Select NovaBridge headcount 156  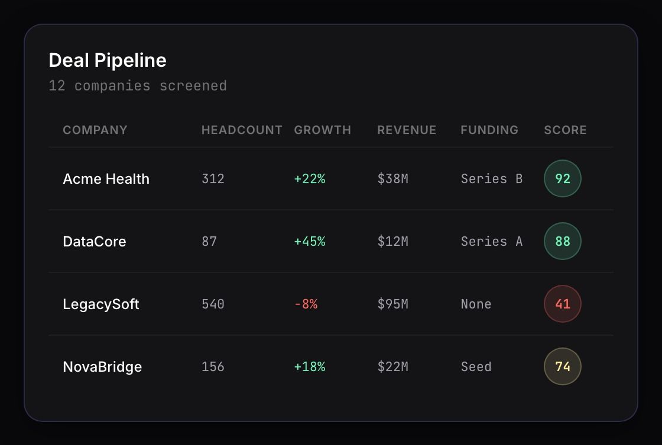[213, 366]
